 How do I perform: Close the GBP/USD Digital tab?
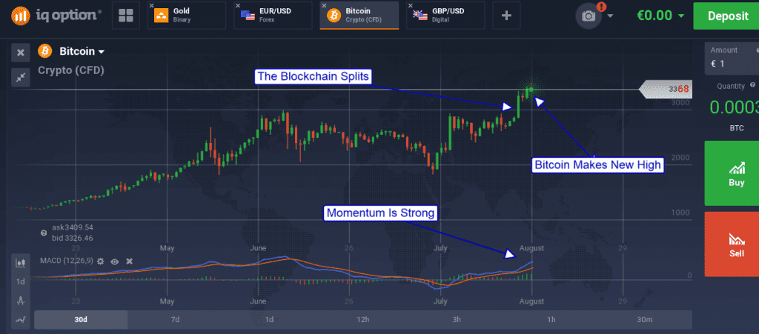click(411, 5)
